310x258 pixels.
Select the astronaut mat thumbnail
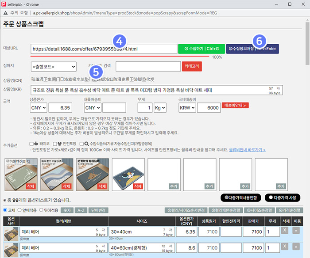point(128,174)
